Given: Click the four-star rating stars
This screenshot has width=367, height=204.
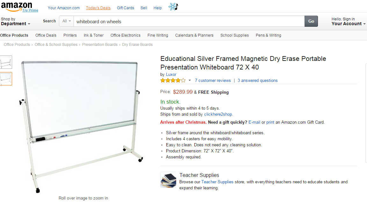Looking at the screenshot, I should pos(172,80).
